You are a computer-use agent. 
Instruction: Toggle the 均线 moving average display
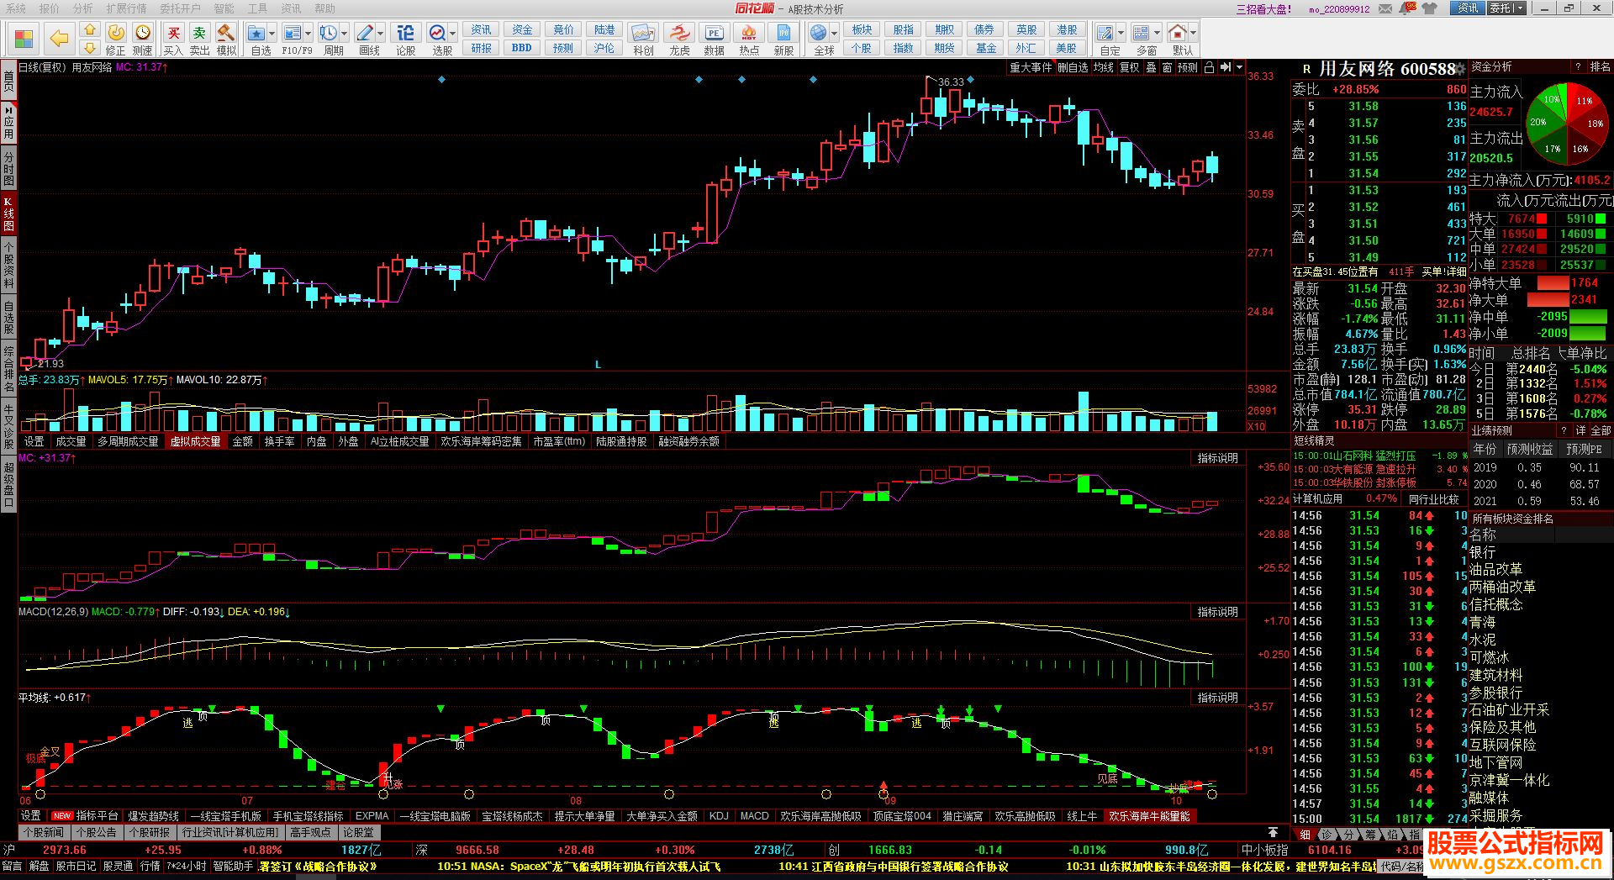(x=1103, y=67)
